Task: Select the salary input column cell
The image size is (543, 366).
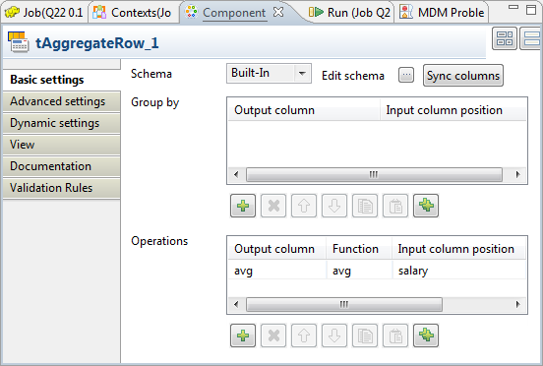Action: pyautogui.click(x=459, y=271)
